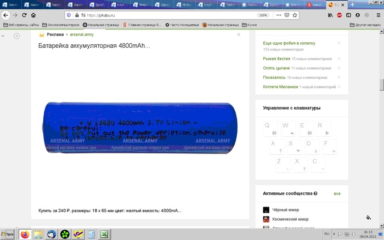The image size is (384, 240).
Task: Open the ICQ flower taskbar icon
Action: tap(65, 235)
